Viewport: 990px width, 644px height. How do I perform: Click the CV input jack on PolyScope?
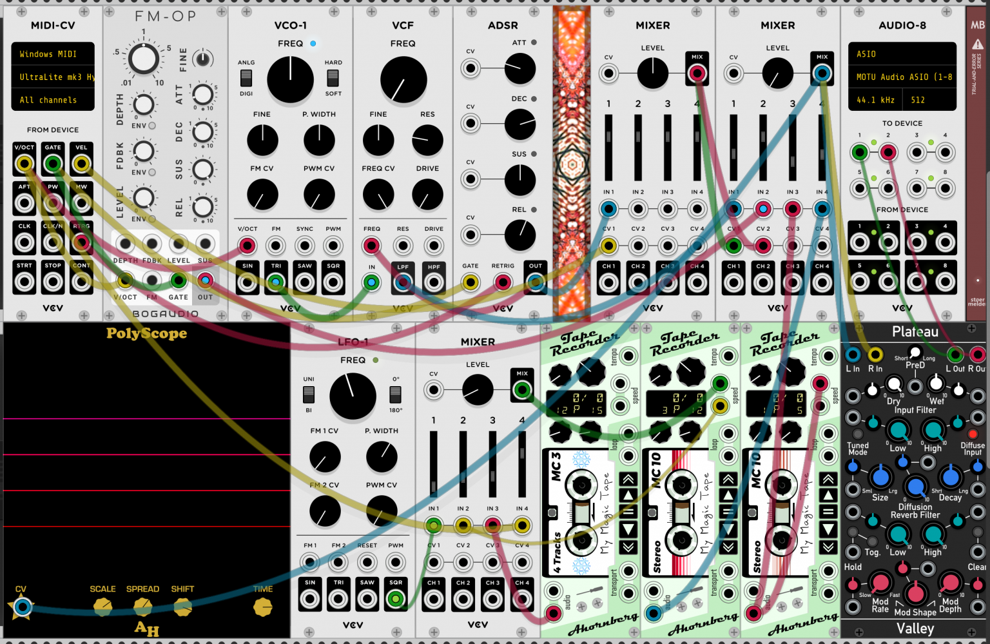22,607
